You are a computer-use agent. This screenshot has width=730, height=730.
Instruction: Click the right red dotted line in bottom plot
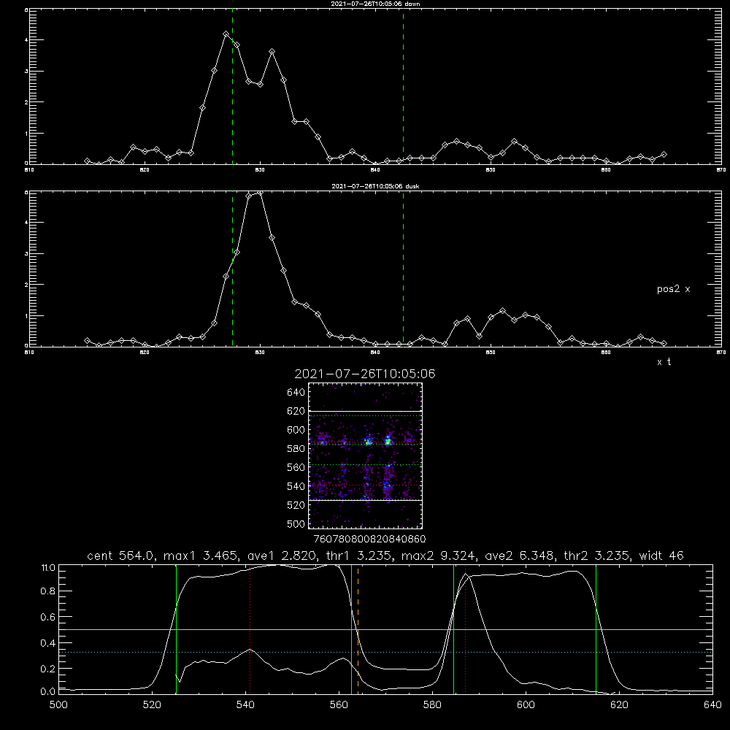465,629
